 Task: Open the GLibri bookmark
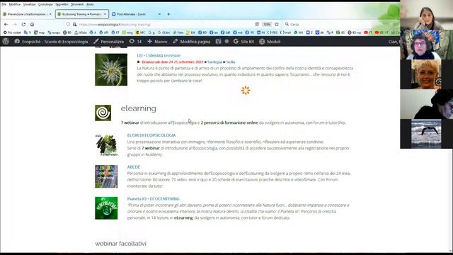(164, 33)
